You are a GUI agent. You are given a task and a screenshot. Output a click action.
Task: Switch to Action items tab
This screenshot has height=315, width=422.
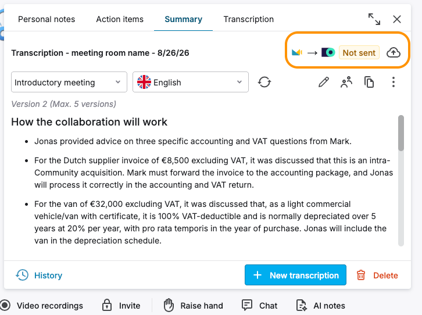click(x=120, y=19)
